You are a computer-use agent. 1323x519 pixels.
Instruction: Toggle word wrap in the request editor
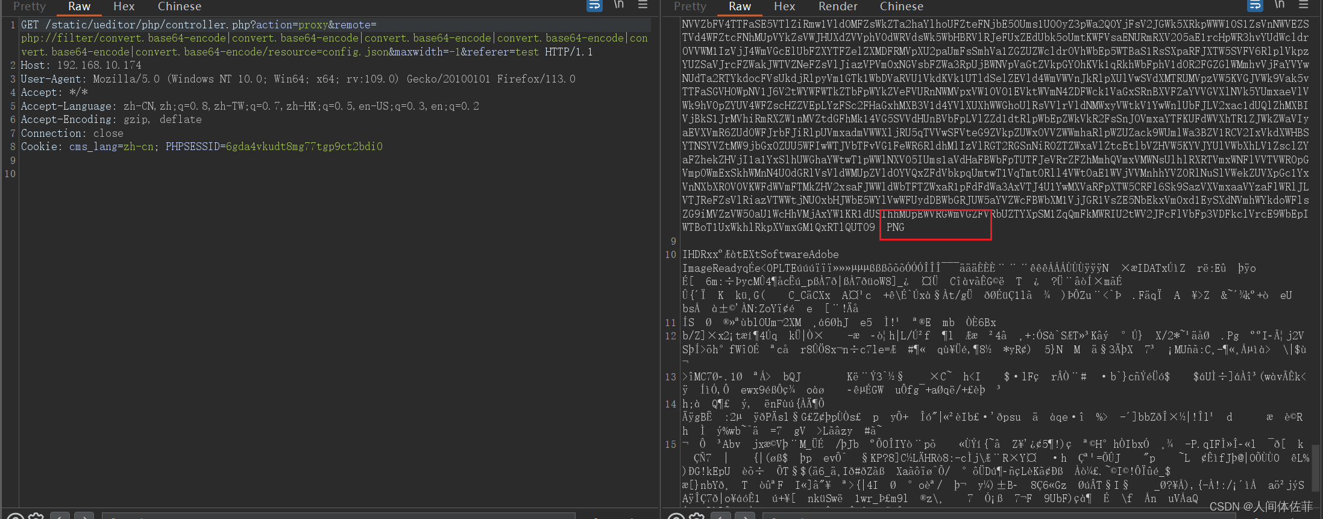594,5
